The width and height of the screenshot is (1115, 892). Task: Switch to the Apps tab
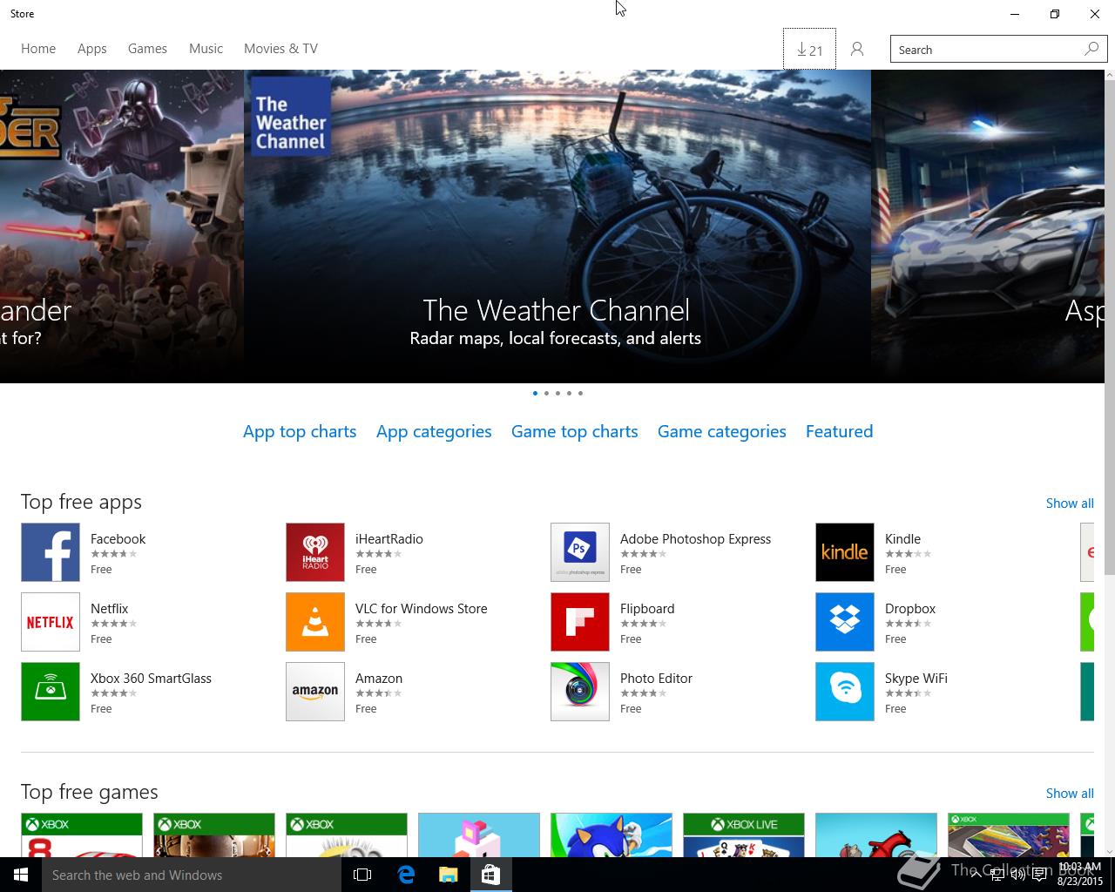(x=91, y=49)
